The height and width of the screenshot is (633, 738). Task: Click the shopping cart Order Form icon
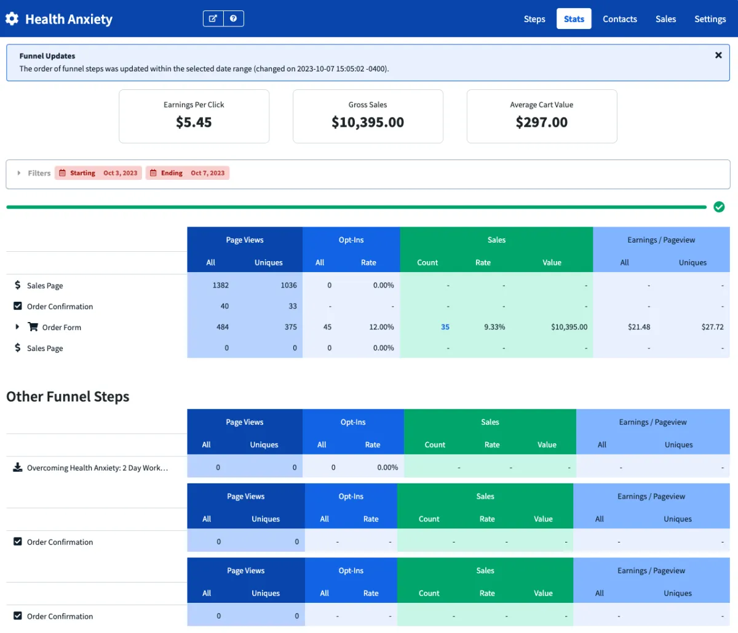(x=33, y=327)
